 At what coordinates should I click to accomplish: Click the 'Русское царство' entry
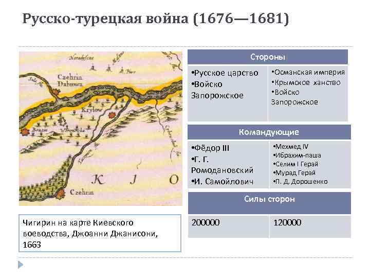225,73
